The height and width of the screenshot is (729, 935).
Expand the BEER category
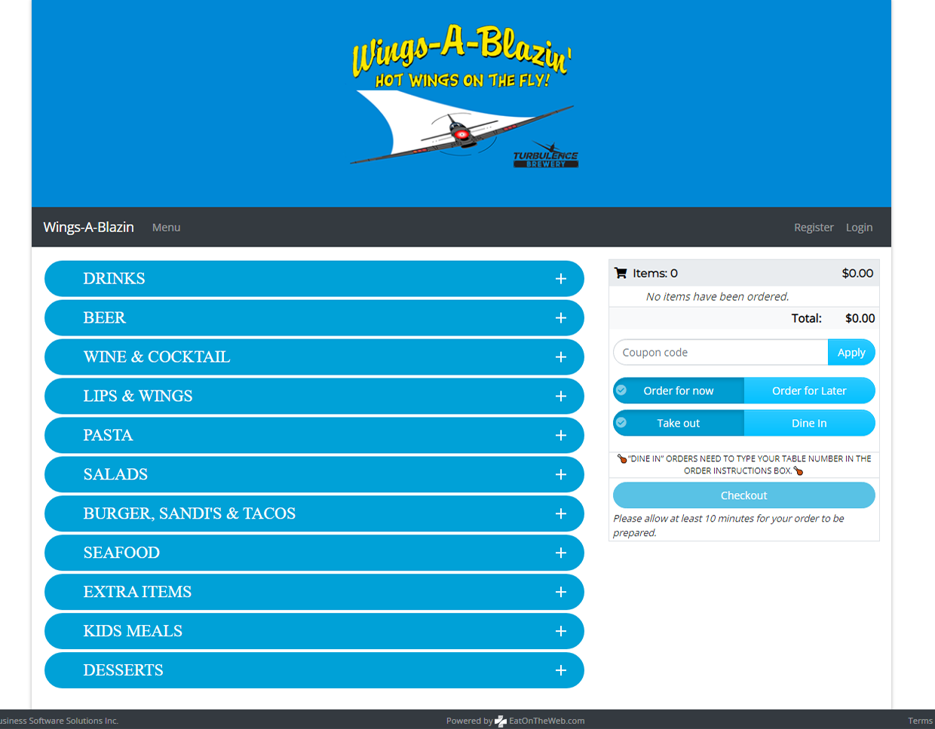tap(314, 318)
